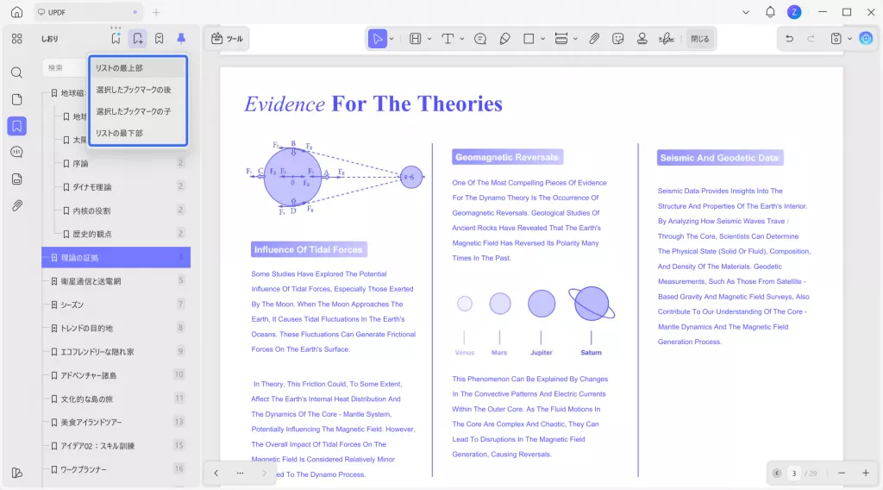Zoom out with the minus button
This screenshot has width=883, height=490.
pos(842,473)
